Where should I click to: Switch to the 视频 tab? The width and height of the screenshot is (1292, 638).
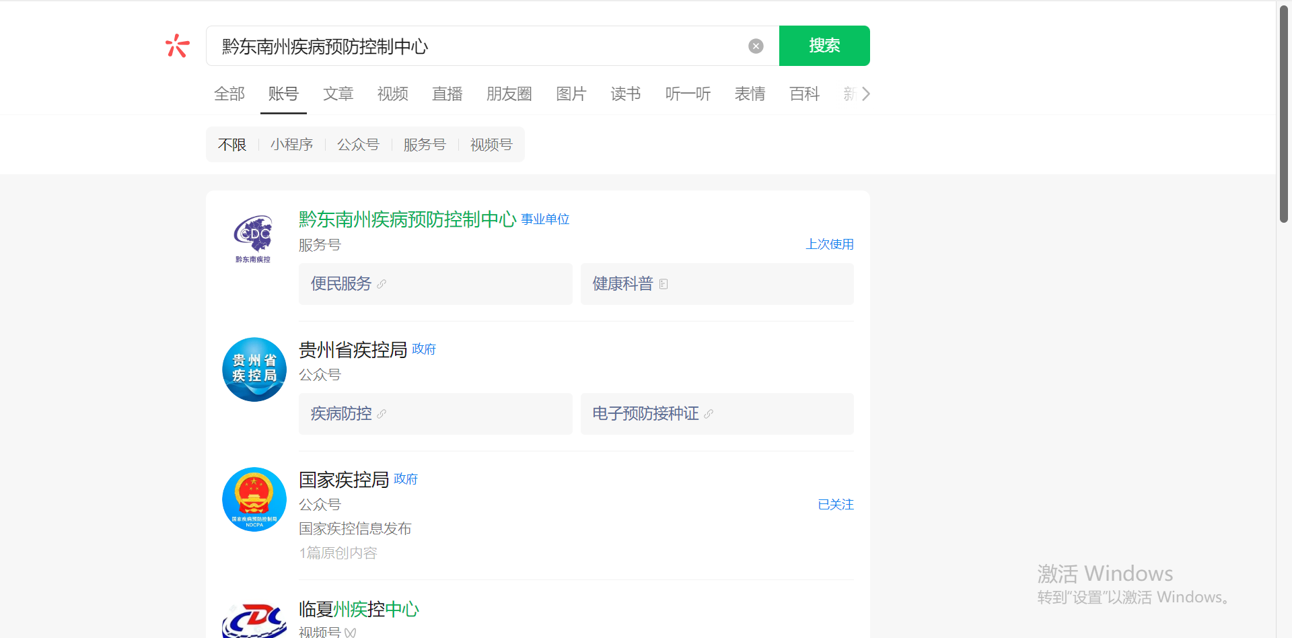(x=393, y=94)
